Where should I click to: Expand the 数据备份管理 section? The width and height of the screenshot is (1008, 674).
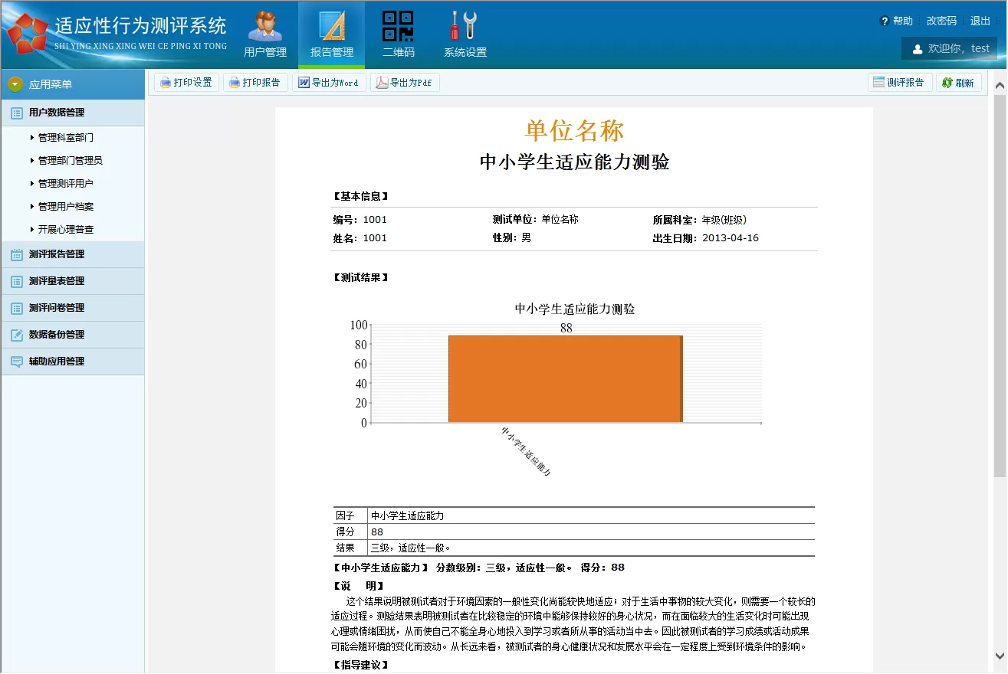73,335
